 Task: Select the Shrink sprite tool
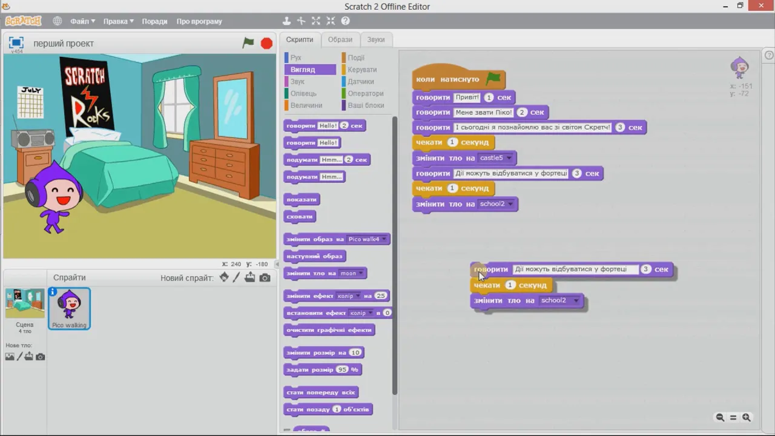[331, 21]
